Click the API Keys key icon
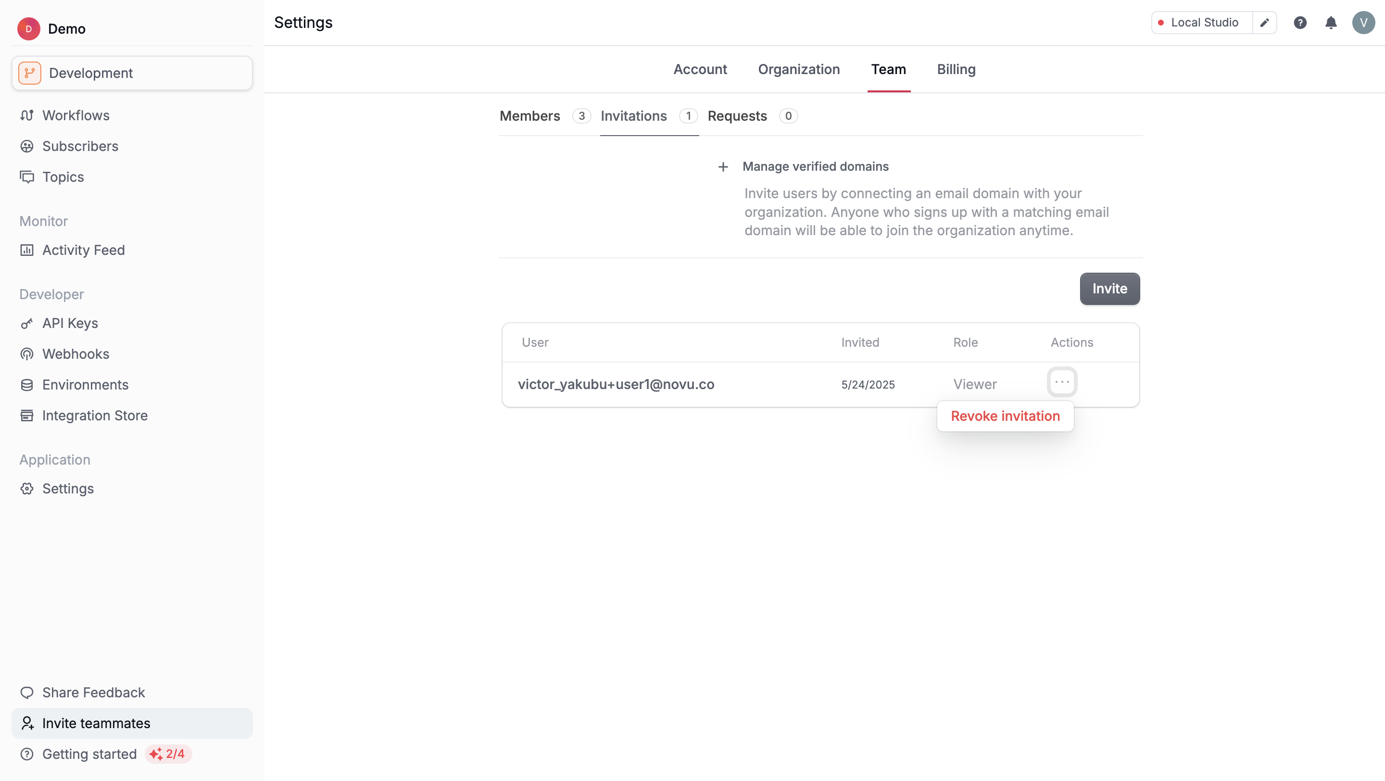 (27, 324)
